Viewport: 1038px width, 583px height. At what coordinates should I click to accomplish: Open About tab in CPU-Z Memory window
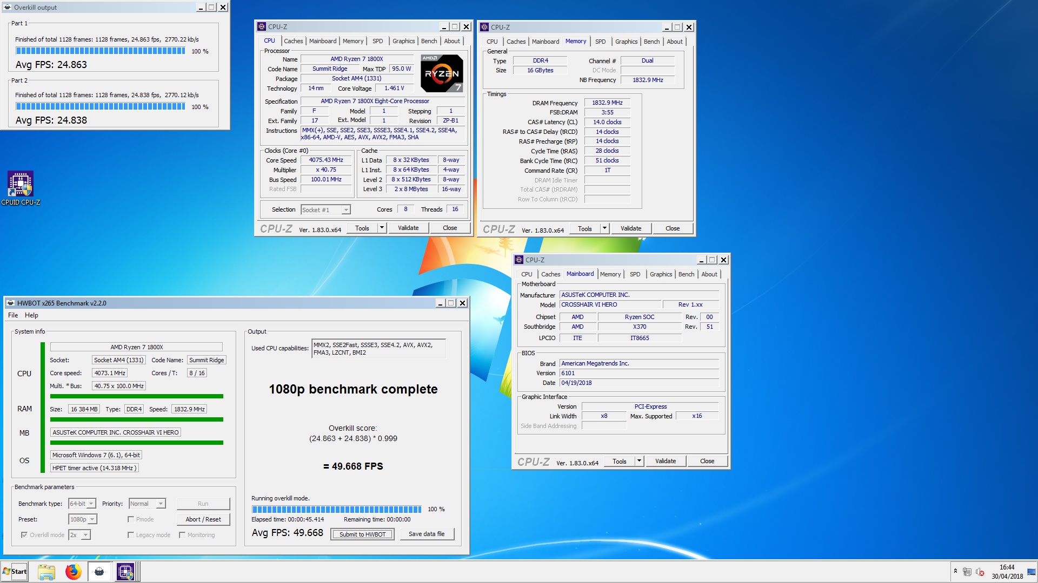674,42
